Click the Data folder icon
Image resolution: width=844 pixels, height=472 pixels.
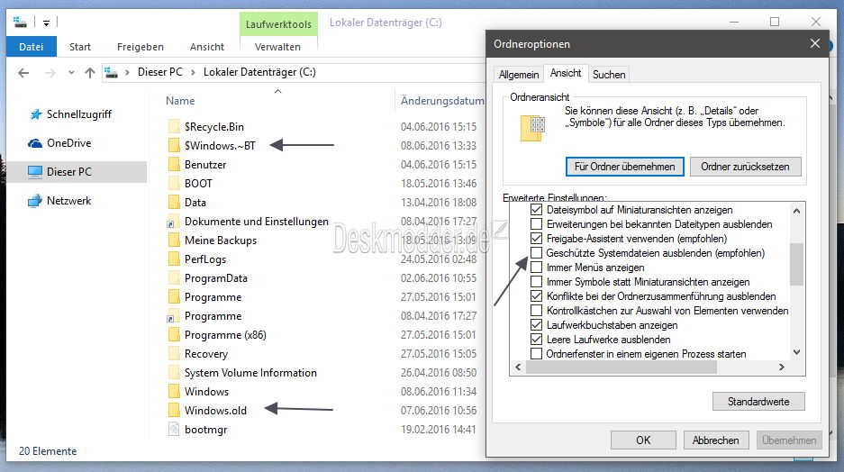[x=174, y=203]
